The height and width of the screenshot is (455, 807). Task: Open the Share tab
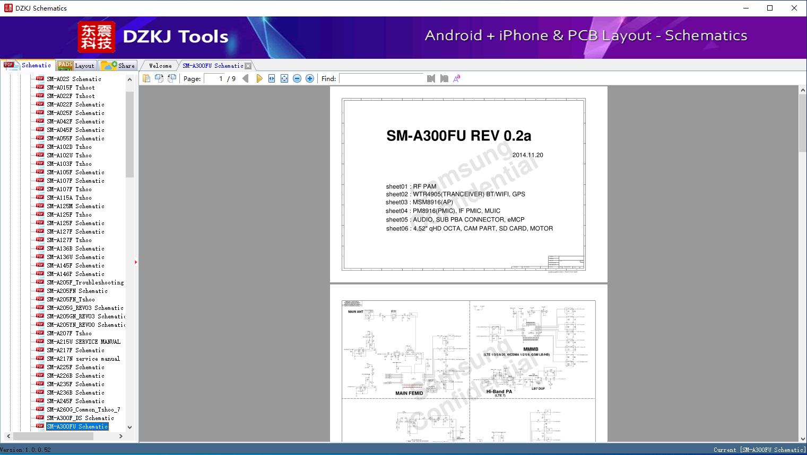point(118,66)
